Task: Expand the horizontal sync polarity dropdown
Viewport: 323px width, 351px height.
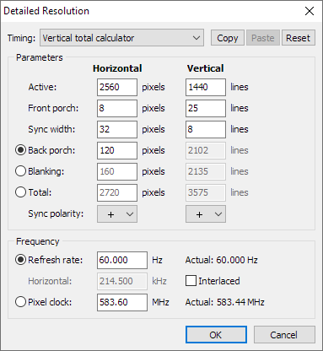Action: (x=117, y=214)
